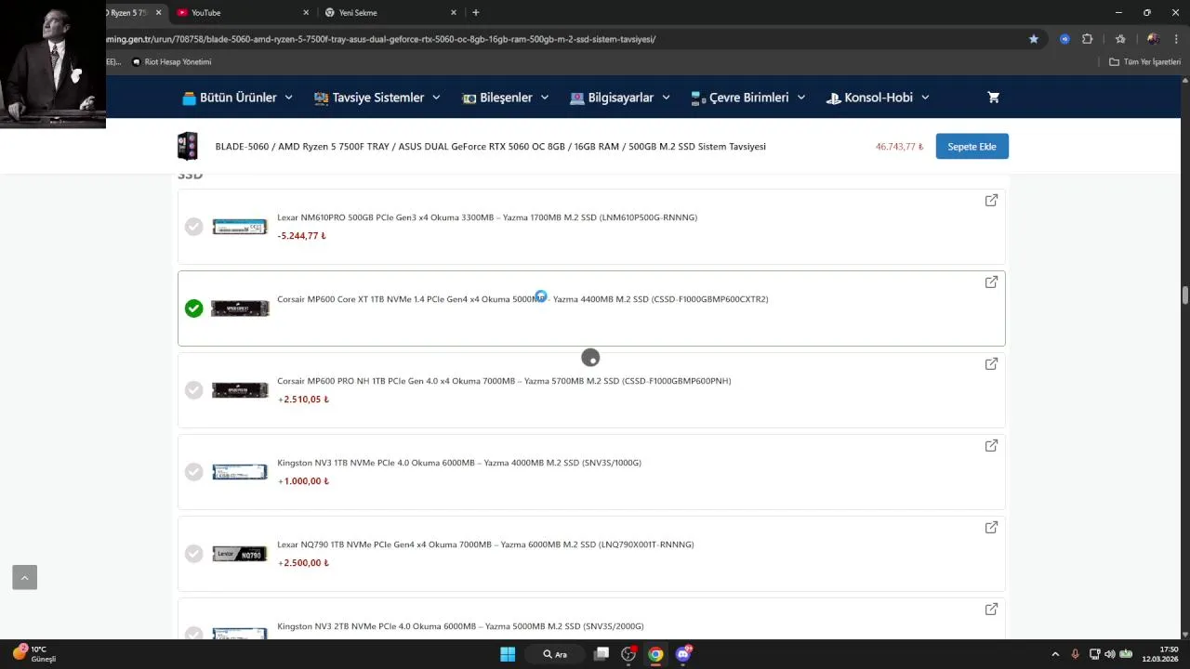
Task: Click the Kingston NV3 1TB product title
Action: (459, 463)
